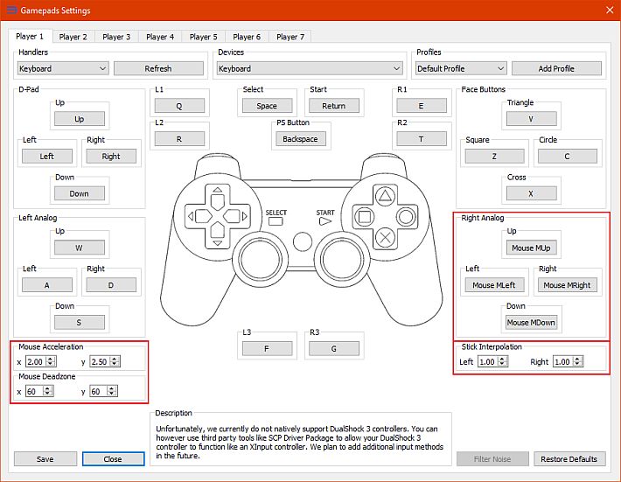Change the L1 binding Q

[179, 106]
